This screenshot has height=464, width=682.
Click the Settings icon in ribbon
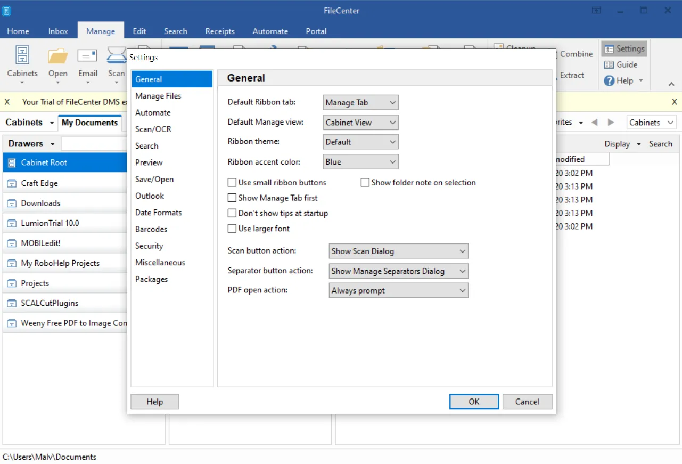[x=609, y=49]
